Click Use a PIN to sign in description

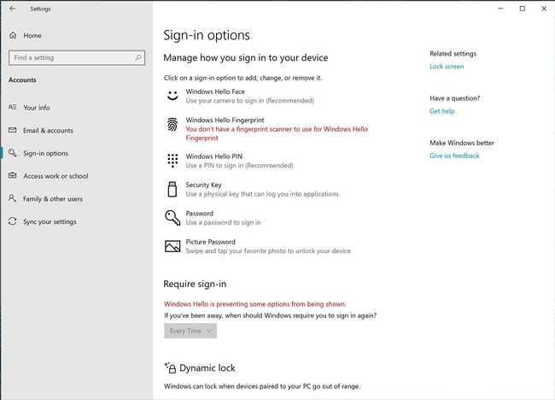[239, 166]
